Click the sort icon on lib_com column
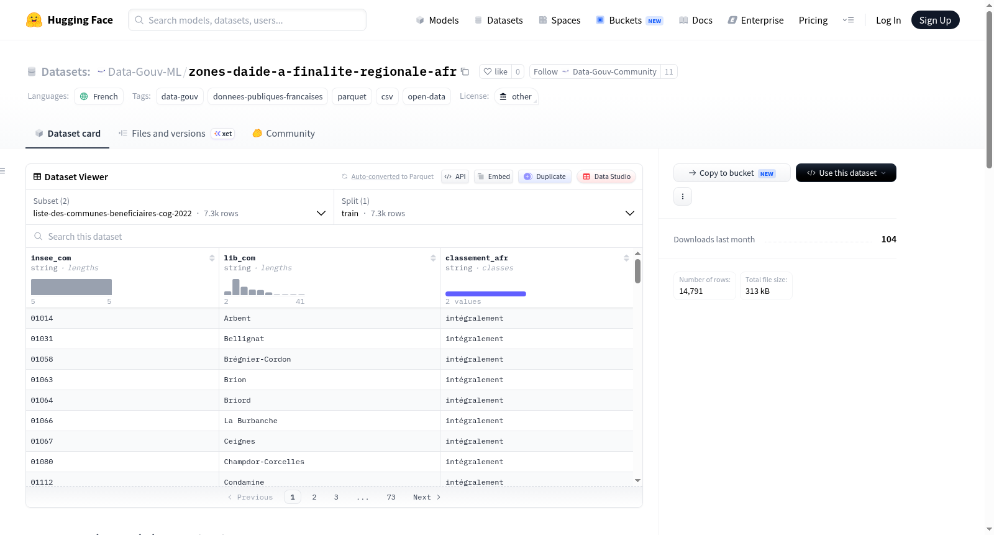This screenshot has height=535, width=994. pyautogui.click(x=433, y=258)
